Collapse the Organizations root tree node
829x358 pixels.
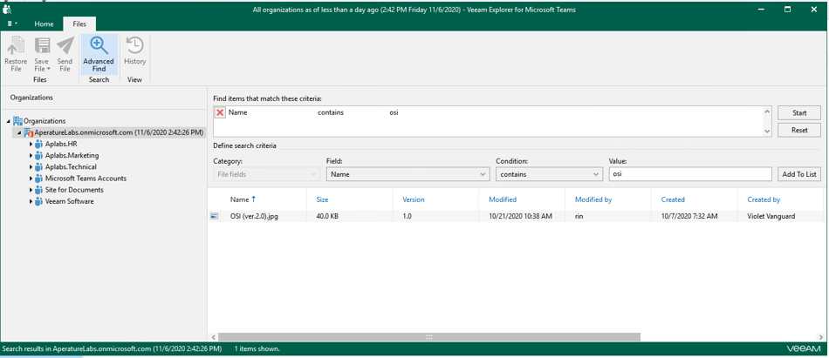coord(9,121)
